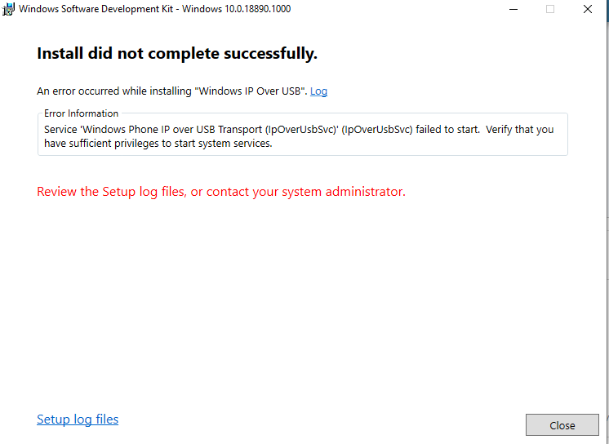
Task: Click the "Install did not complete successfully" heading
Action: coord(177,54)
